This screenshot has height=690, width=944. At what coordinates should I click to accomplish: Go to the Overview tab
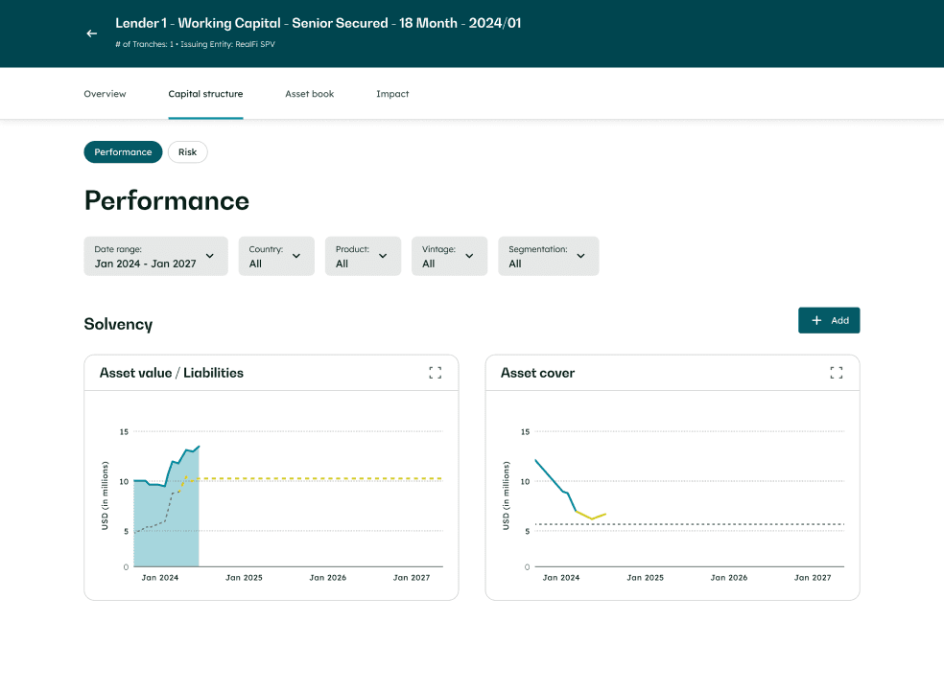point(105,94)
